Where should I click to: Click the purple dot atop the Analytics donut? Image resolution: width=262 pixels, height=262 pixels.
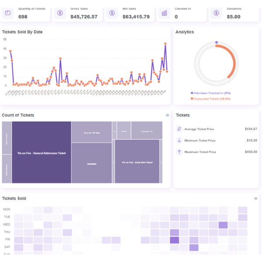point(217,42)
